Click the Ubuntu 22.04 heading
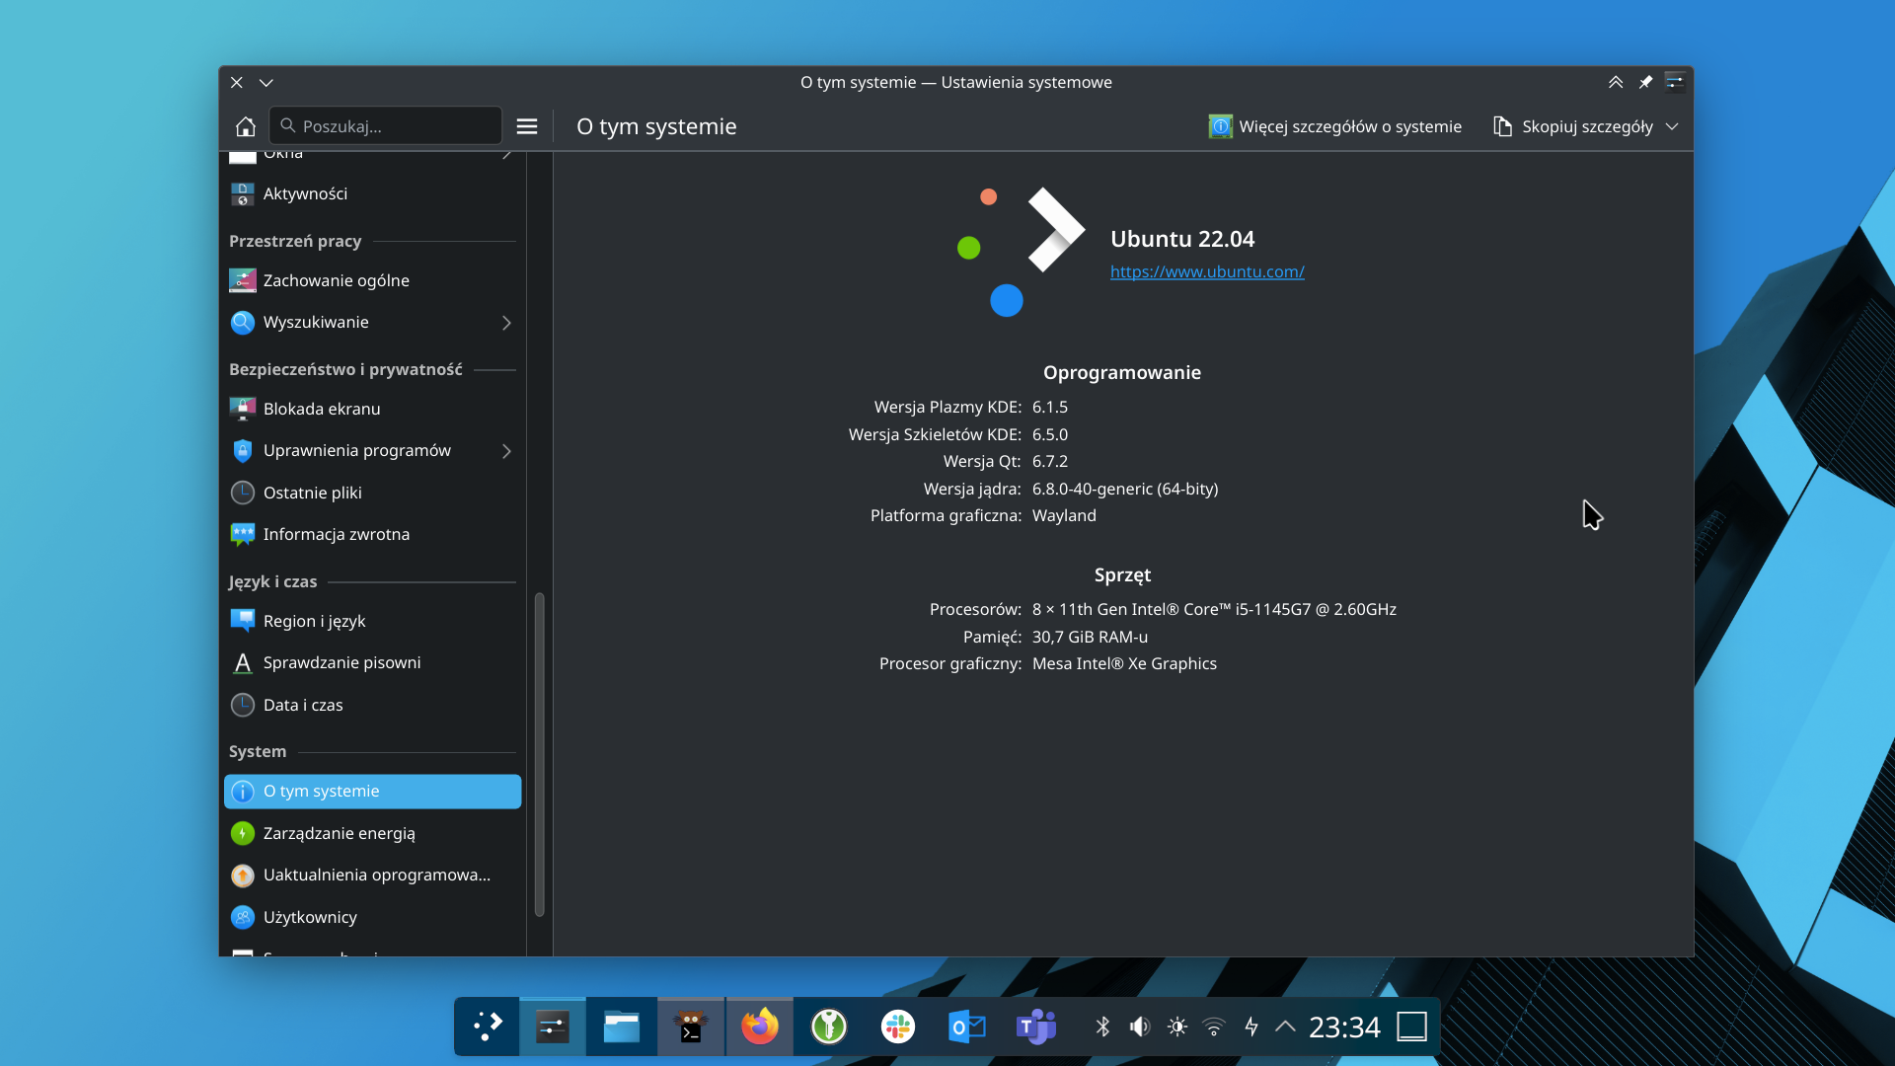1895x1066 pixels. (1182, 239)
